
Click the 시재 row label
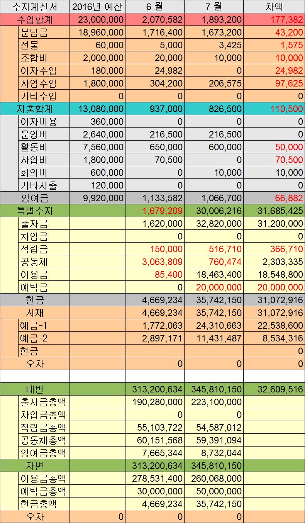pos(35,313)
